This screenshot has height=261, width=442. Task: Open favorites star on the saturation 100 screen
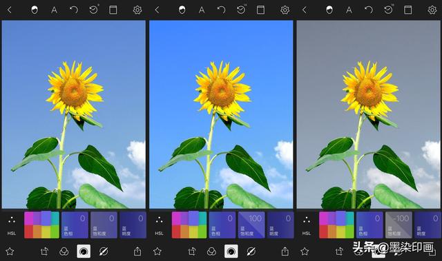157,251
